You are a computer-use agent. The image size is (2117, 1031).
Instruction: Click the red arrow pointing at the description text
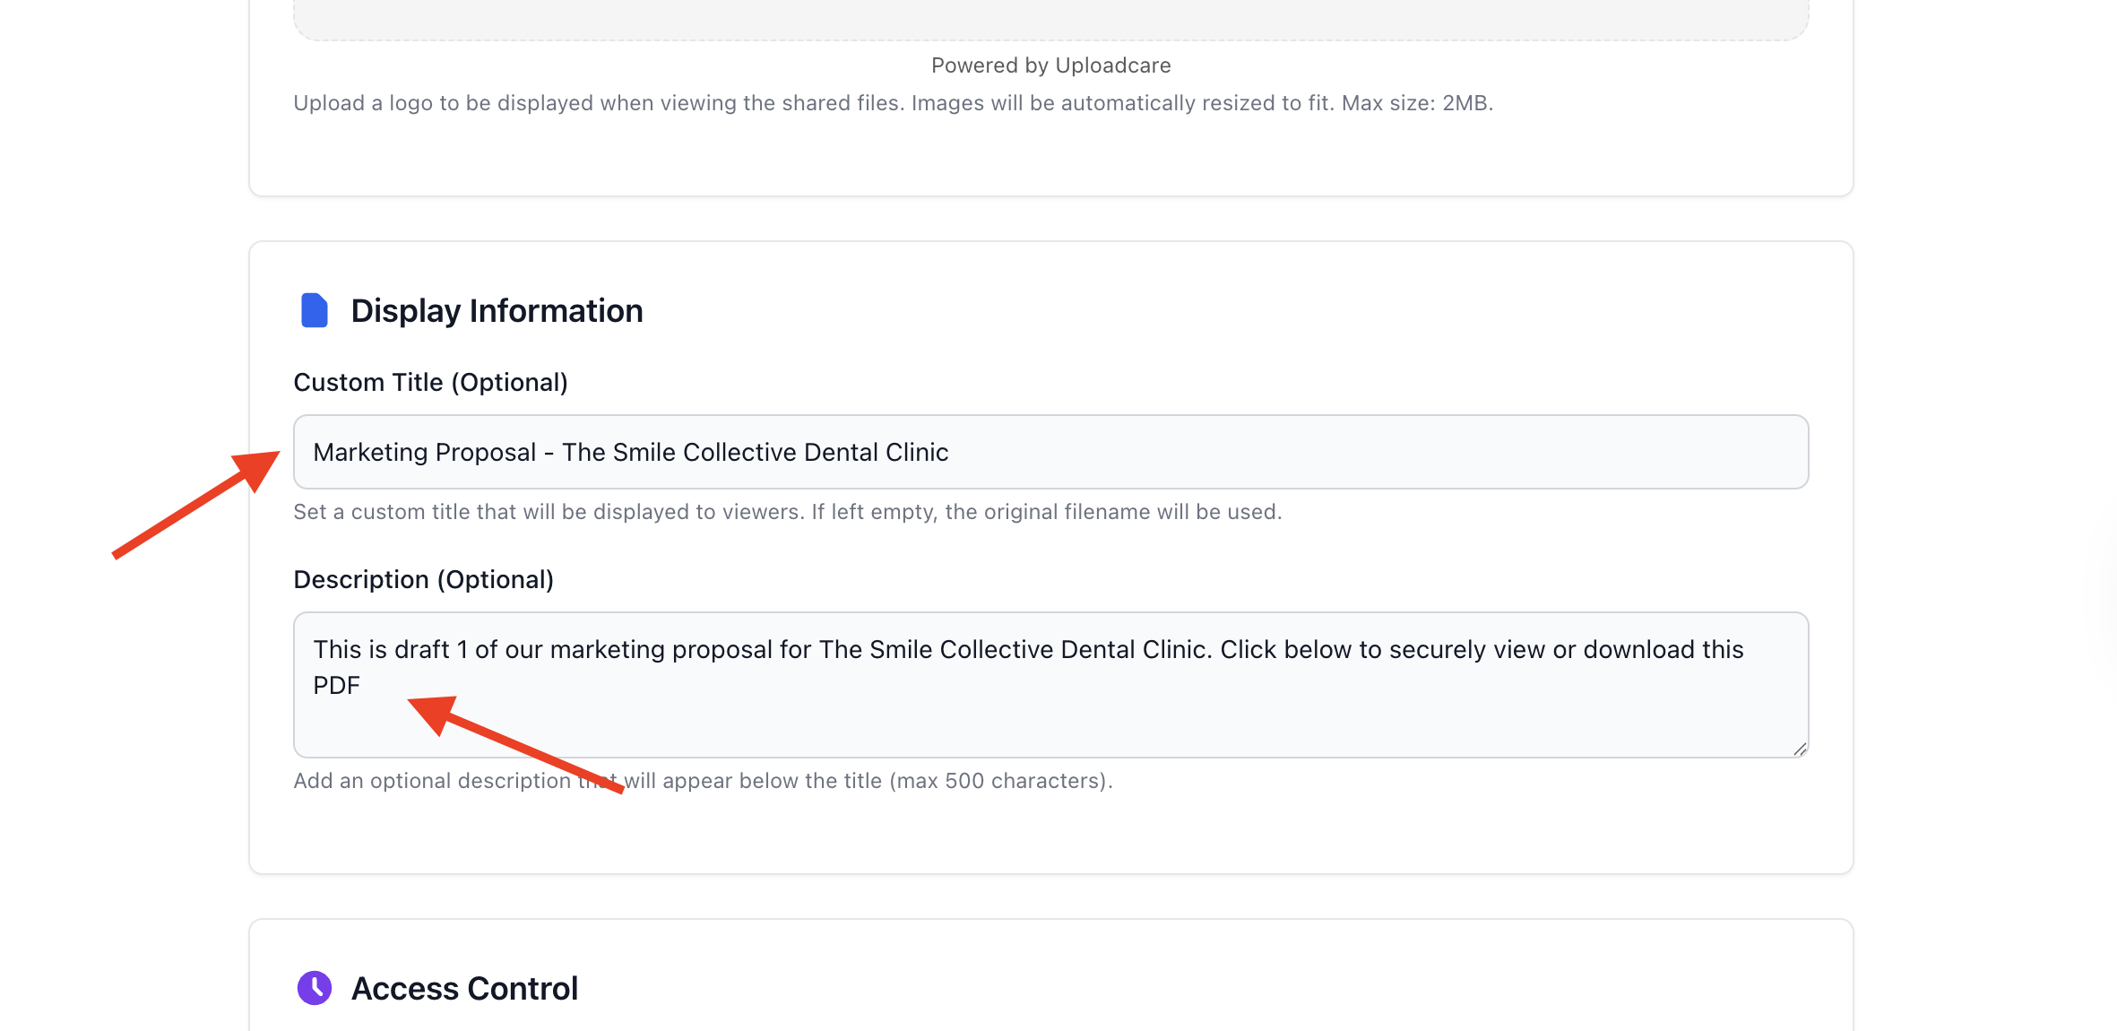514,744
